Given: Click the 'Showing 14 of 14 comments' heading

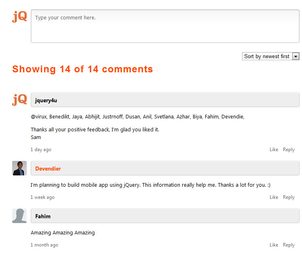Looking at the screenshot, I should tap(83, 69).
